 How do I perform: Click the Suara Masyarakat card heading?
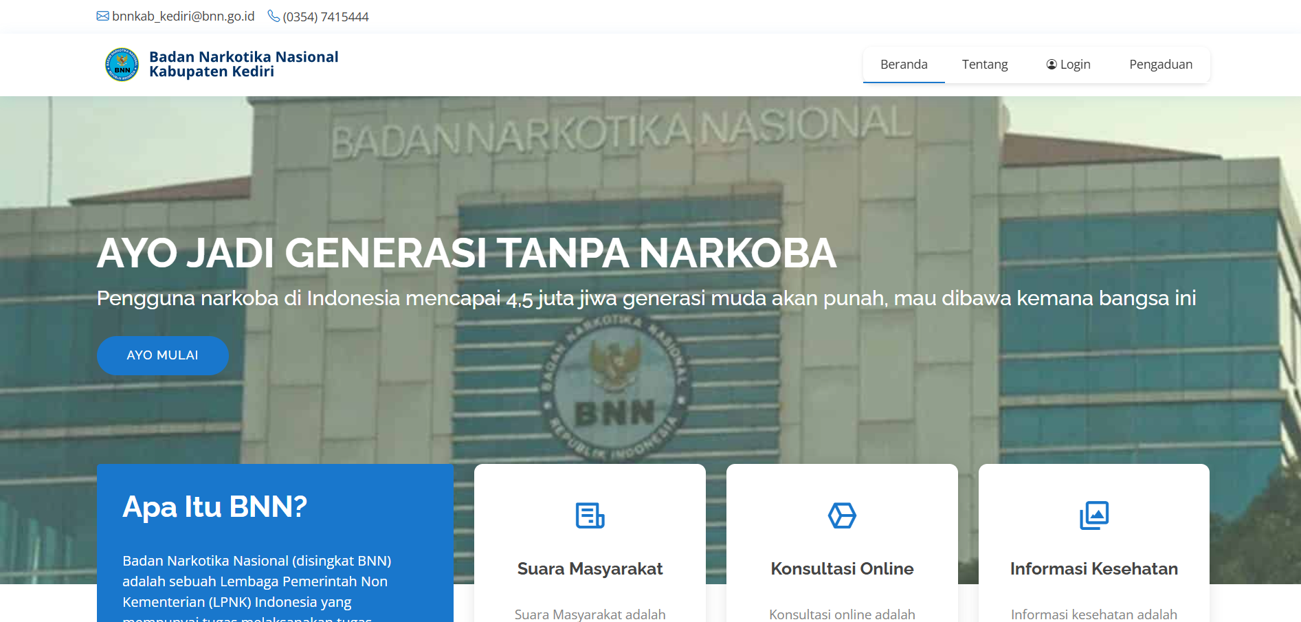click(590, 569)
